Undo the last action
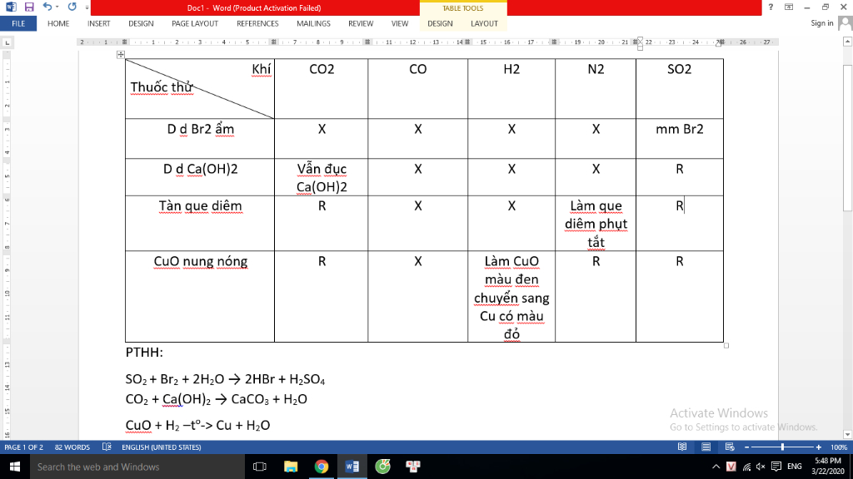Viewport: 853px width, 479px height. [x=47, y=7]
